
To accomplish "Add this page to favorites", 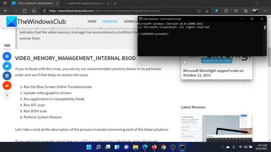I will (207, 11).
